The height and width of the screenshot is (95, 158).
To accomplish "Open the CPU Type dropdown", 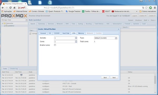I will pyautogui.click(x=116, y=38).
